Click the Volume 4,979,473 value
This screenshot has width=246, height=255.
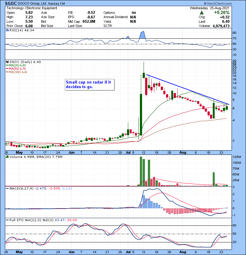point(221,26)
